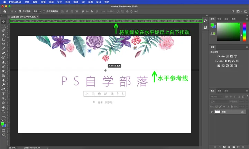
Task: Add a layer mask to the layer
Action: (224, 147)
